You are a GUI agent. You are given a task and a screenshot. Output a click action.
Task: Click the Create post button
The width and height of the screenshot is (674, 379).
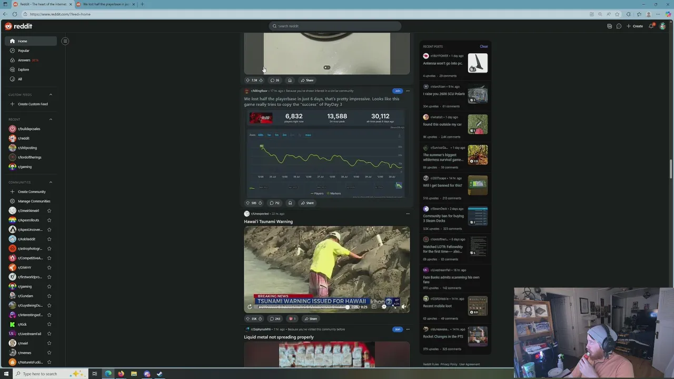tap(635, 26)
